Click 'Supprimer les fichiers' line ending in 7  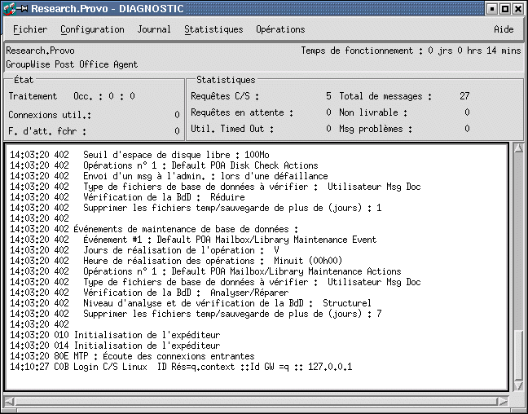point(196,314)
